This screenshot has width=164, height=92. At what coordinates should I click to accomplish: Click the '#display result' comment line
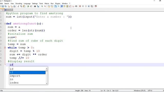(21, 61)
